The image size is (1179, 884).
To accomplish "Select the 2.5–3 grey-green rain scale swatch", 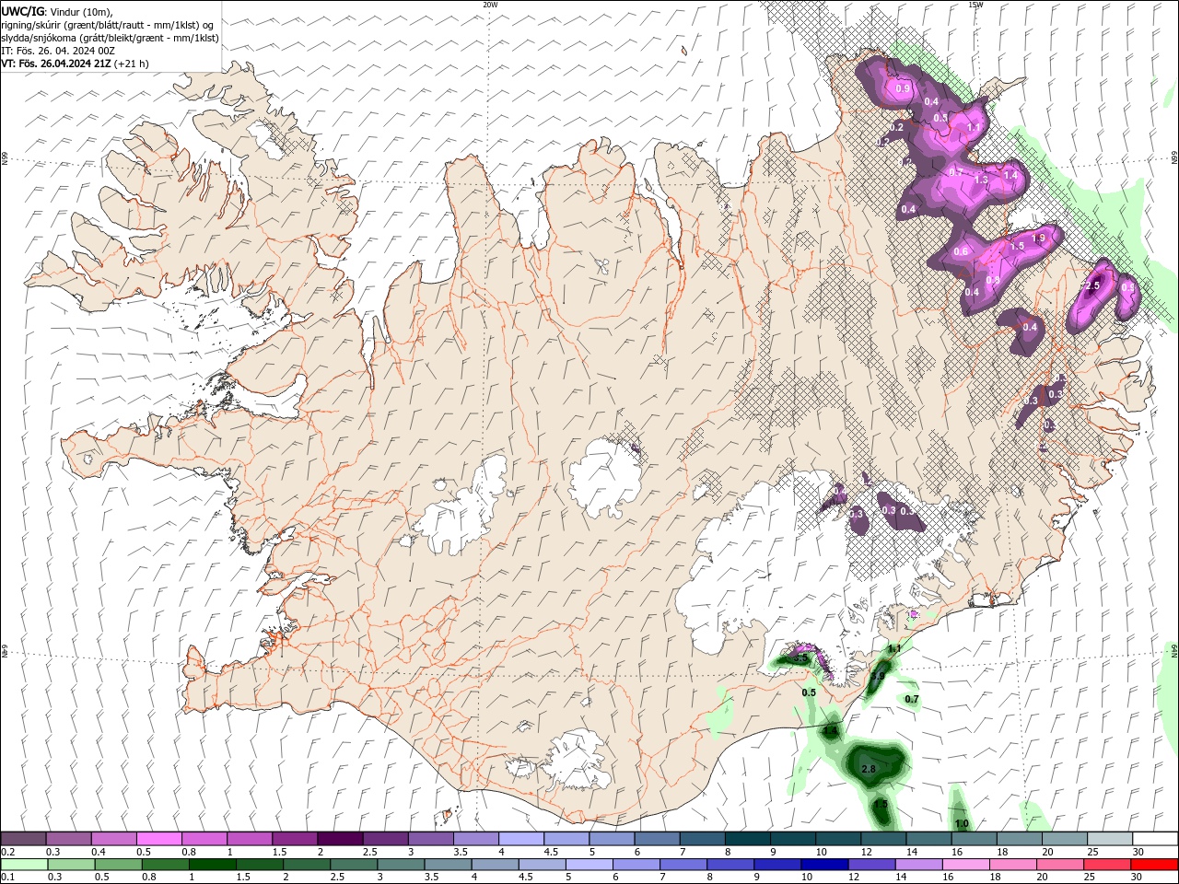I will (x=353, y=865).
